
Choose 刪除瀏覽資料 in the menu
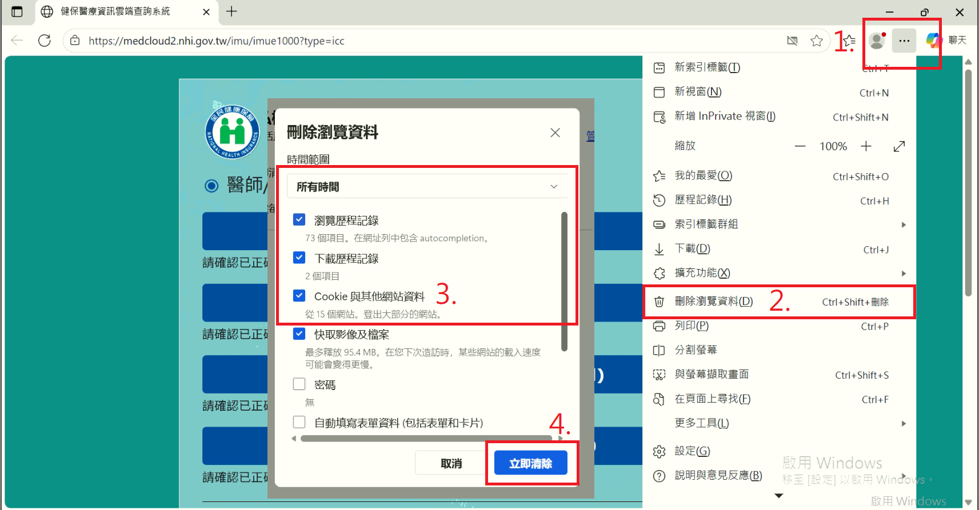point(779,302)
